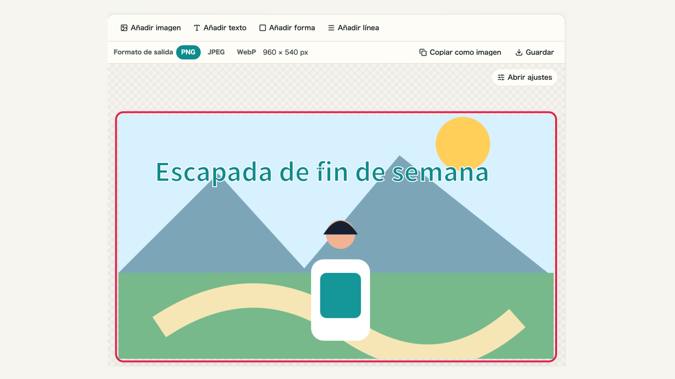The image size is (675, 379).
Task: Select the 'Escapada de fin de semana' title text
Action: pyautogui.click(x=322, y=172)
